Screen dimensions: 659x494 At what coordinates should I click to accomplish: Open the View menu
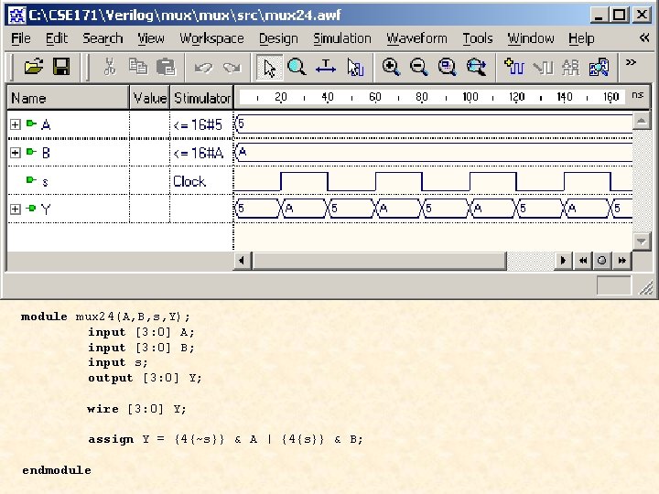pyautogui.click(x=151, y=38)
